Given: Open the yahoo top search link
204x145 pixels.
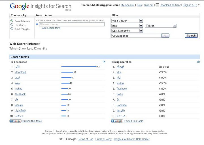Looking at the screenshot, I should [x=19, y=89].
